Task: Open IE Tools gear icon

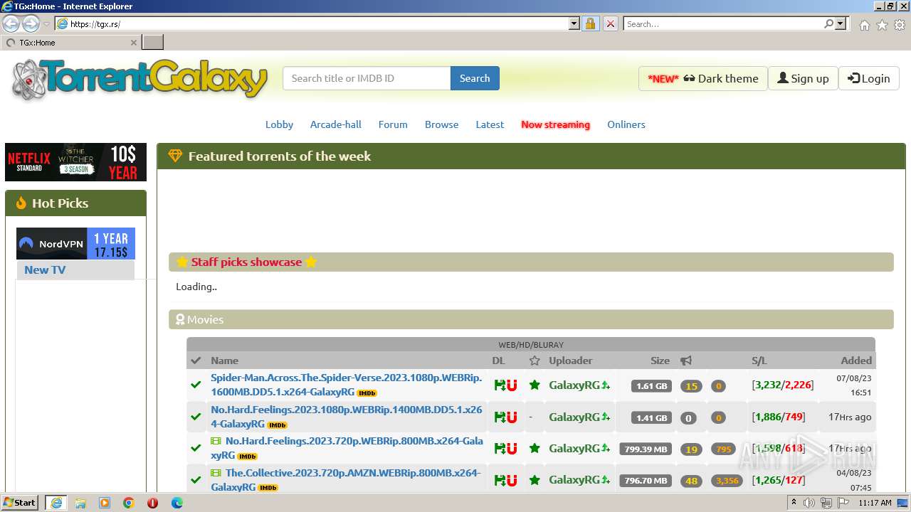Action: [x=900, y=25]
